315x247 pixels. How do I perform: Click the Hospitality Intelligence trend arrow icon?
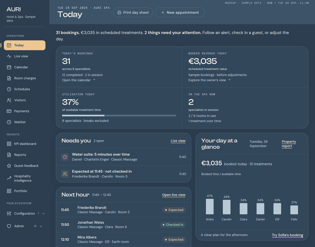9,178
